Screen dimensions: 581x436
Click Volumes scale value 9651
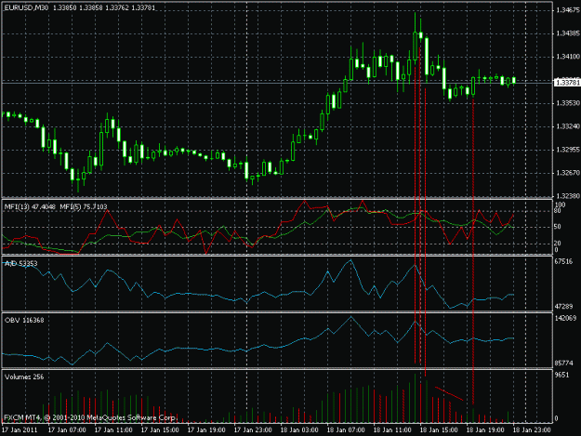(x=561, y=375)
